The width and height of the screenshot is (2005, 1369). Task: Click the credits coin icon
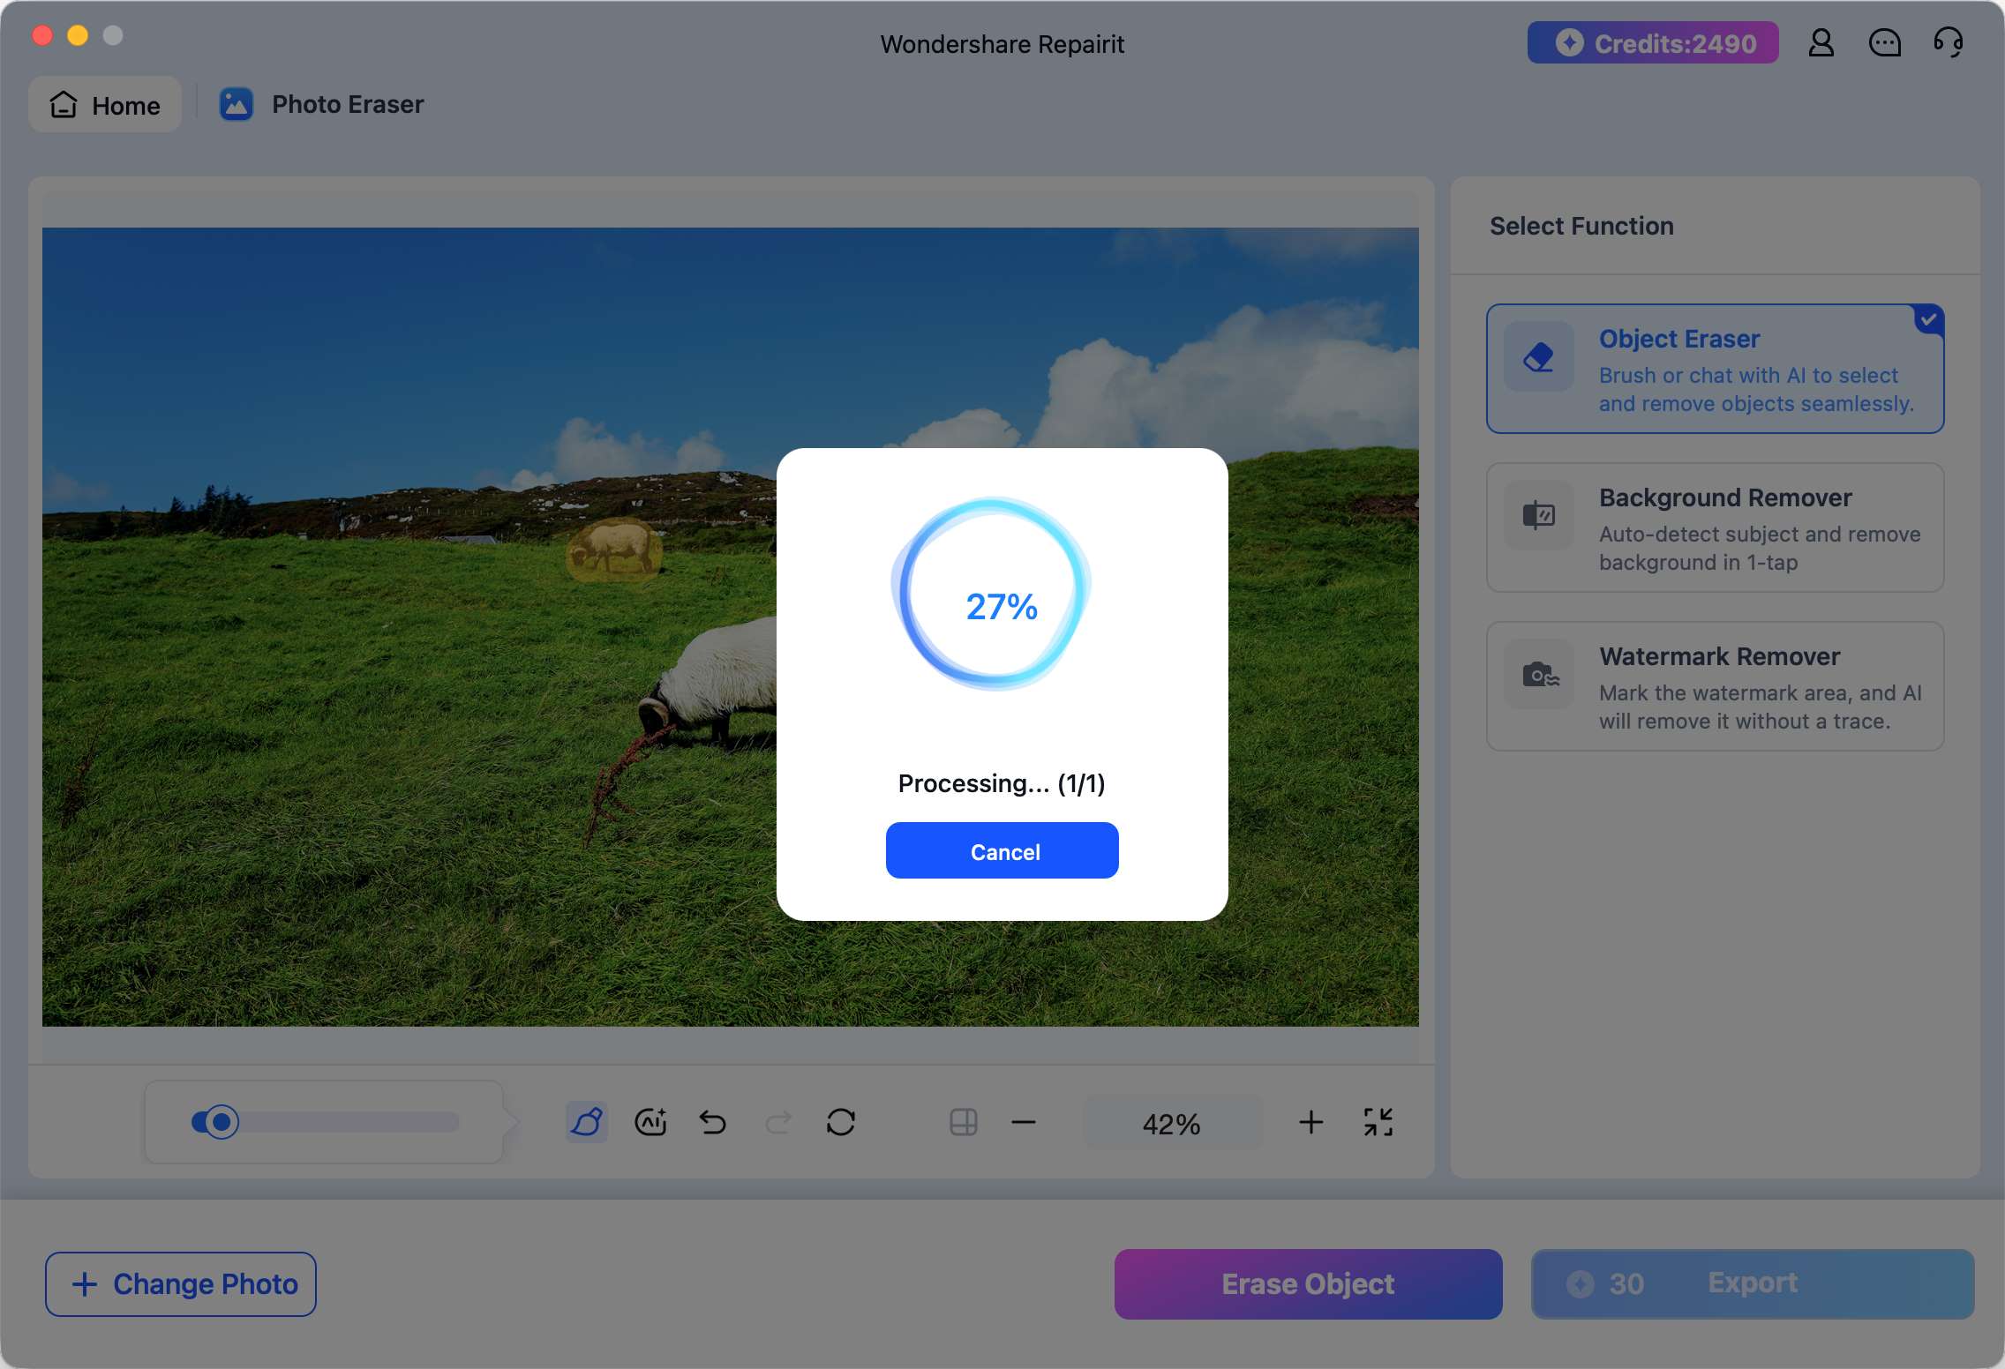(1569, 42)
